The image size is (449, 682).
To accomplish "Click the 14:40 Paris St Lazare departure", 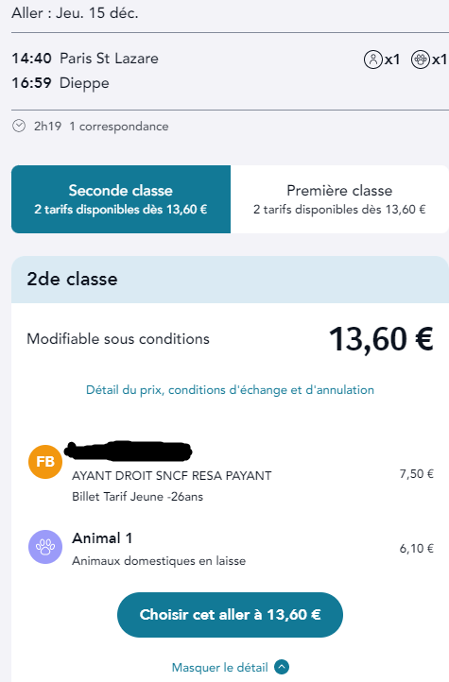I will 85,59.
